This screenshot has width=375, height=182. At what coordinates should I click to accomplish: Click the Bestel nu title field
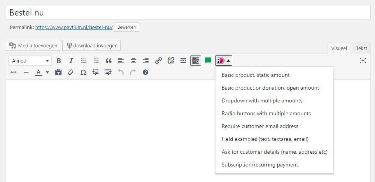188,12
